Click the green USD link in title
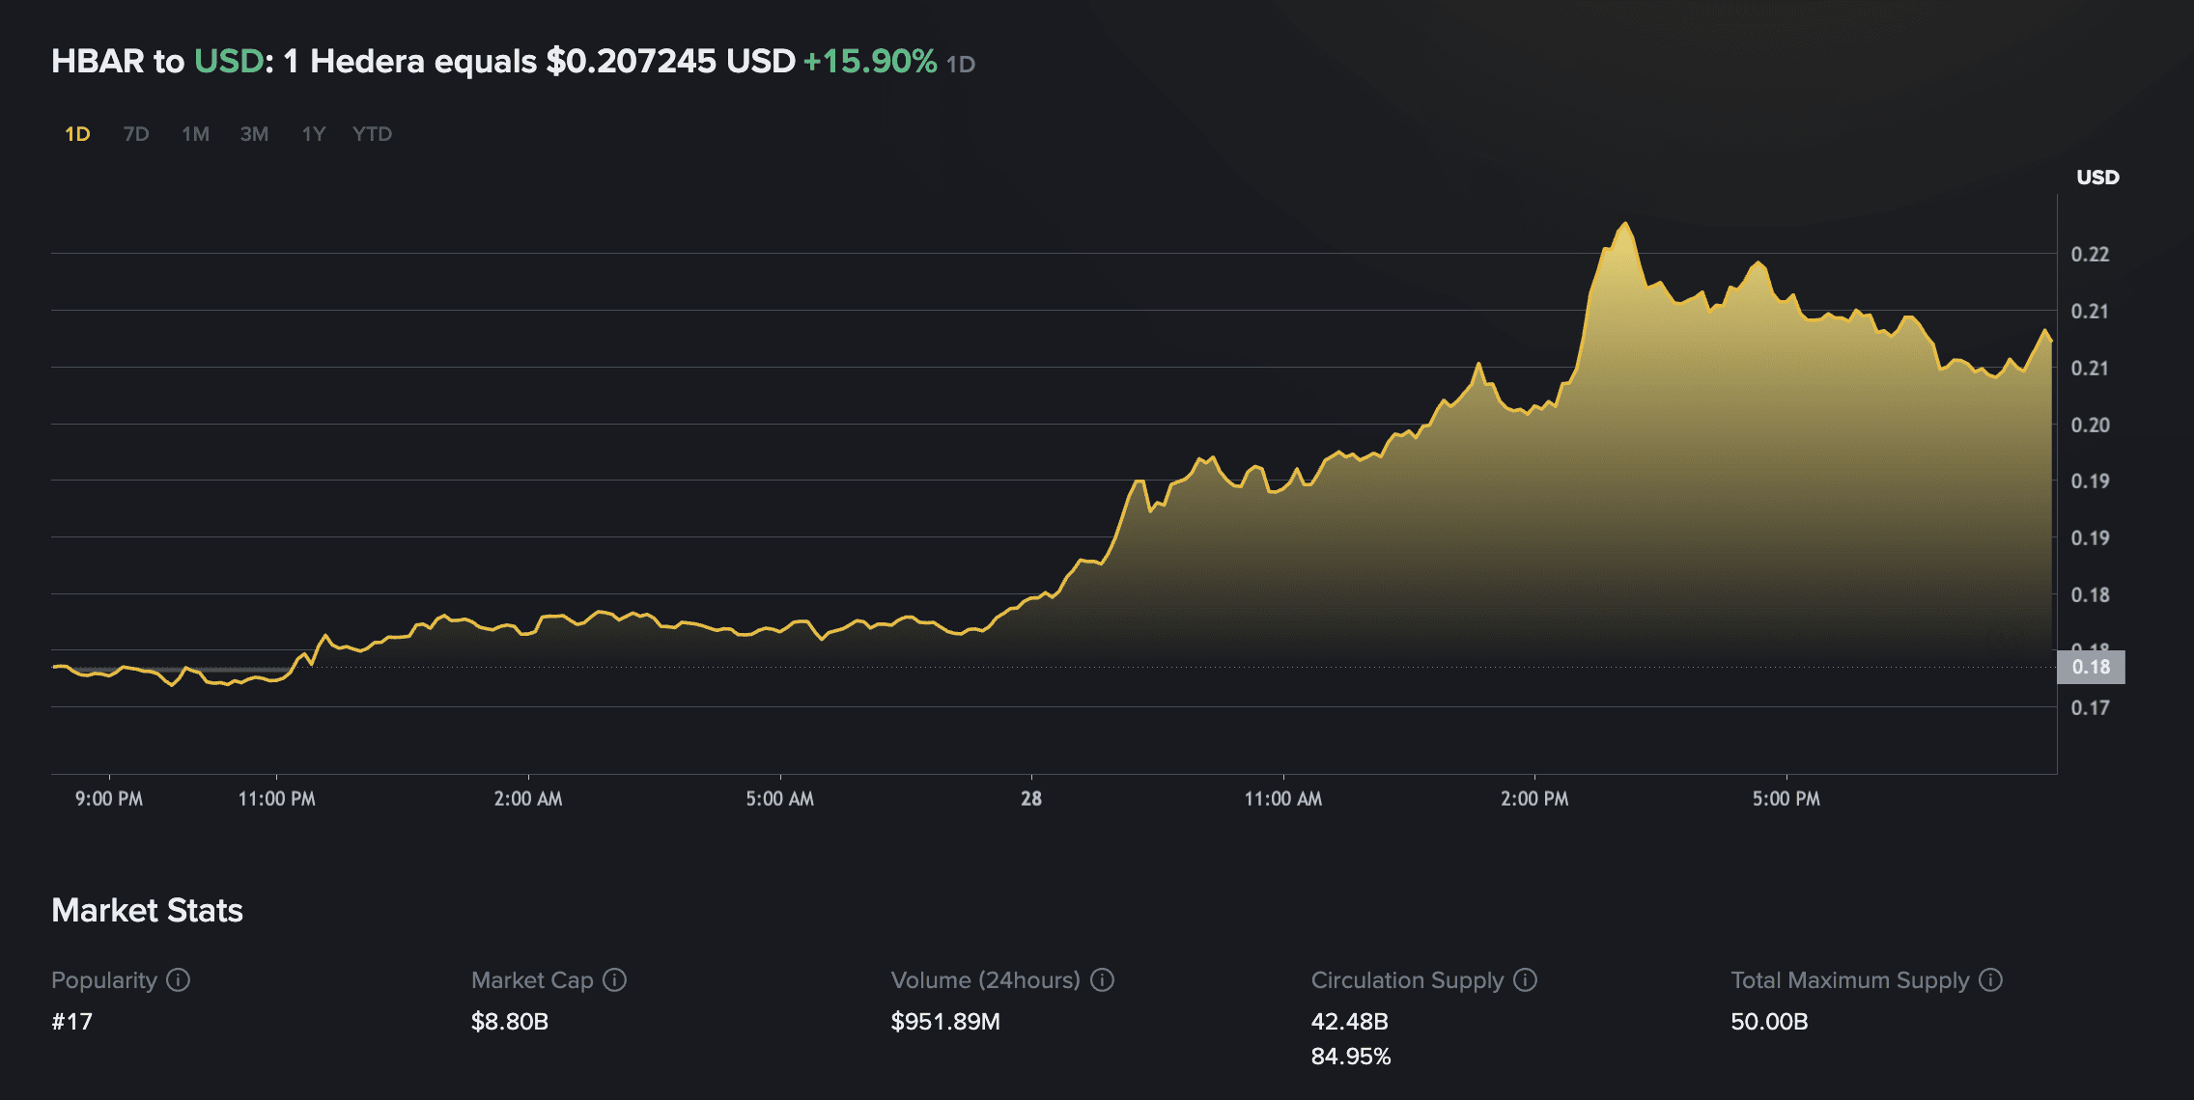 229,62
